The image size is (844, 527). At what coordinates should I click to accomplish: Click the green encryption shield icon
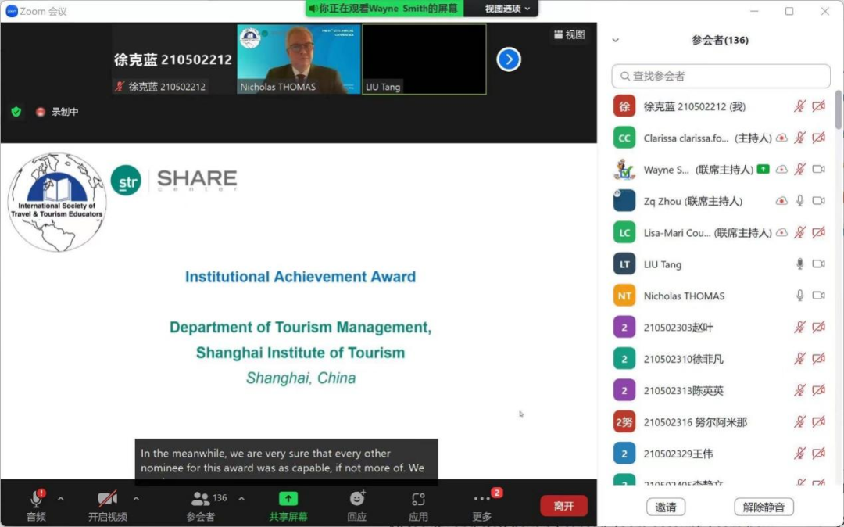tap(16, 112)
